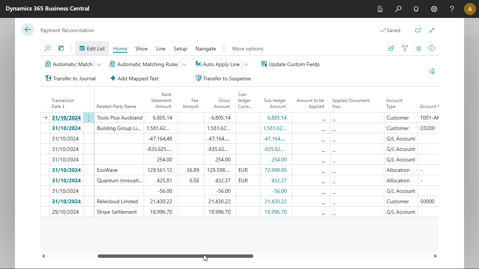Toggle Edit List mode
This screenshot has height=269, width=479.
click(x=92, y=49)
